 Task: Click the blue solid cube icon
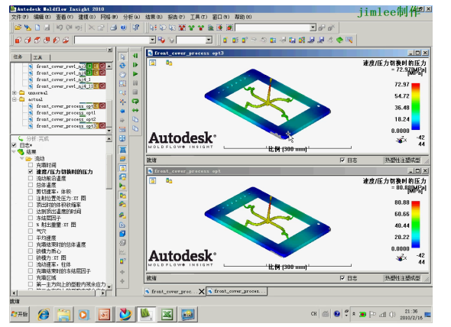point(123,234)
